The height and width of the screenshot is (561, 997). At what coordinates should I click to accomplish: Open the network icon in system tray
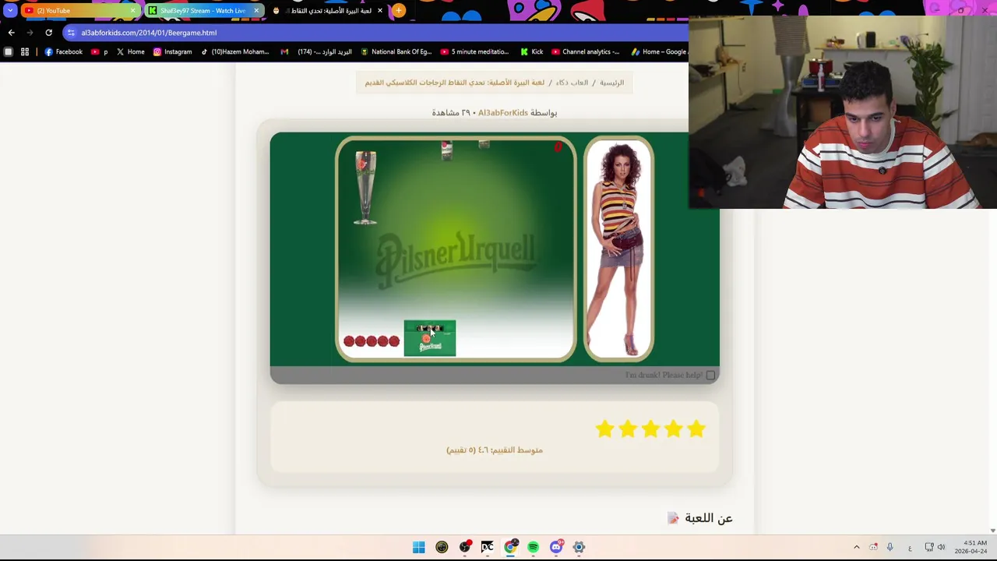[928, 547]
